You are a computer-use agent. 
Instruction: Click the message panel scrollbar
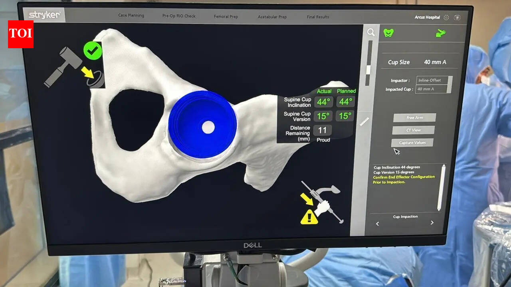pyautogui.click(x=441, y=187)
